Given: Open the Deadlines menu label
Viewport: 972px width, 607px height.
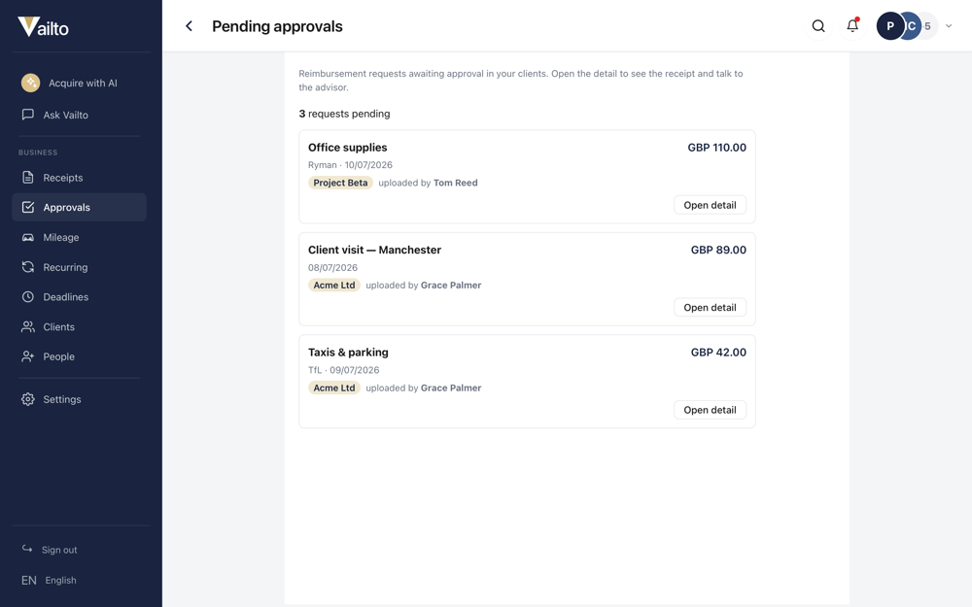Looking at the screenshot, I should (66, 296).
